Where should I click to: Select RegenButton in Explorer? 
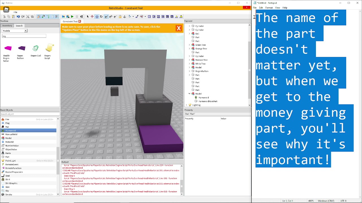(202, 71)
